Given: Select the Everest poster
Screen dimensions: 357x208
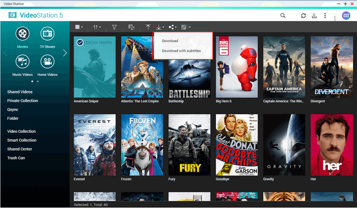Looking at the screenshot, I should click(x=95, y=145).
